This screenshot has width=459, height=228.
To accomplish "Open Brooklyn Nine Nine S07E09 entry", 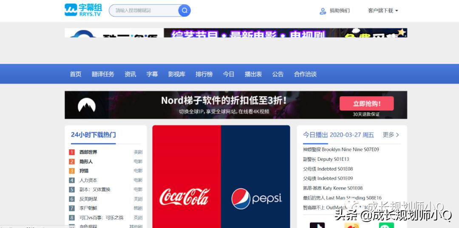I will pos(341,149).
